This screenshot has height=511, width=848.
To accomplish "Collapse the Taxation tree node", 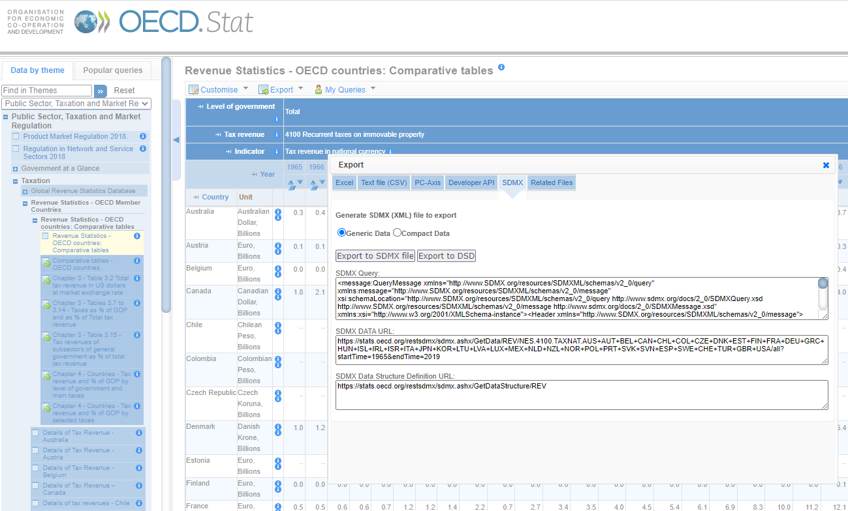I will point(16,181).
